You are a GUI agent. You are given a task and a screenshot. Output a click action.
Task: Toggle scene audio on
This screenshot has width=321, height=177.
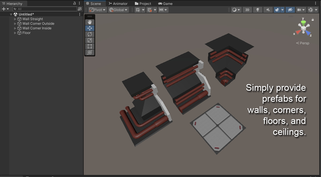[268, 10]
